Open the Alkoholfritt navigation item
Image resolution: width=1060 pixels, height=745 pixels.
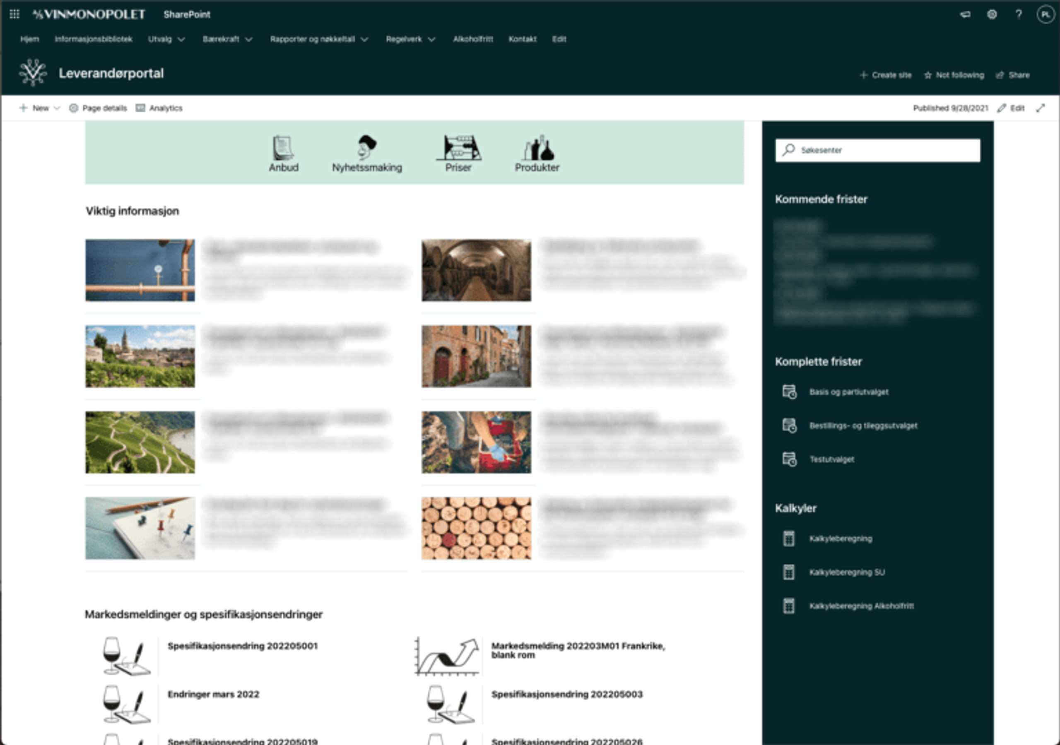tap(473, 39)
